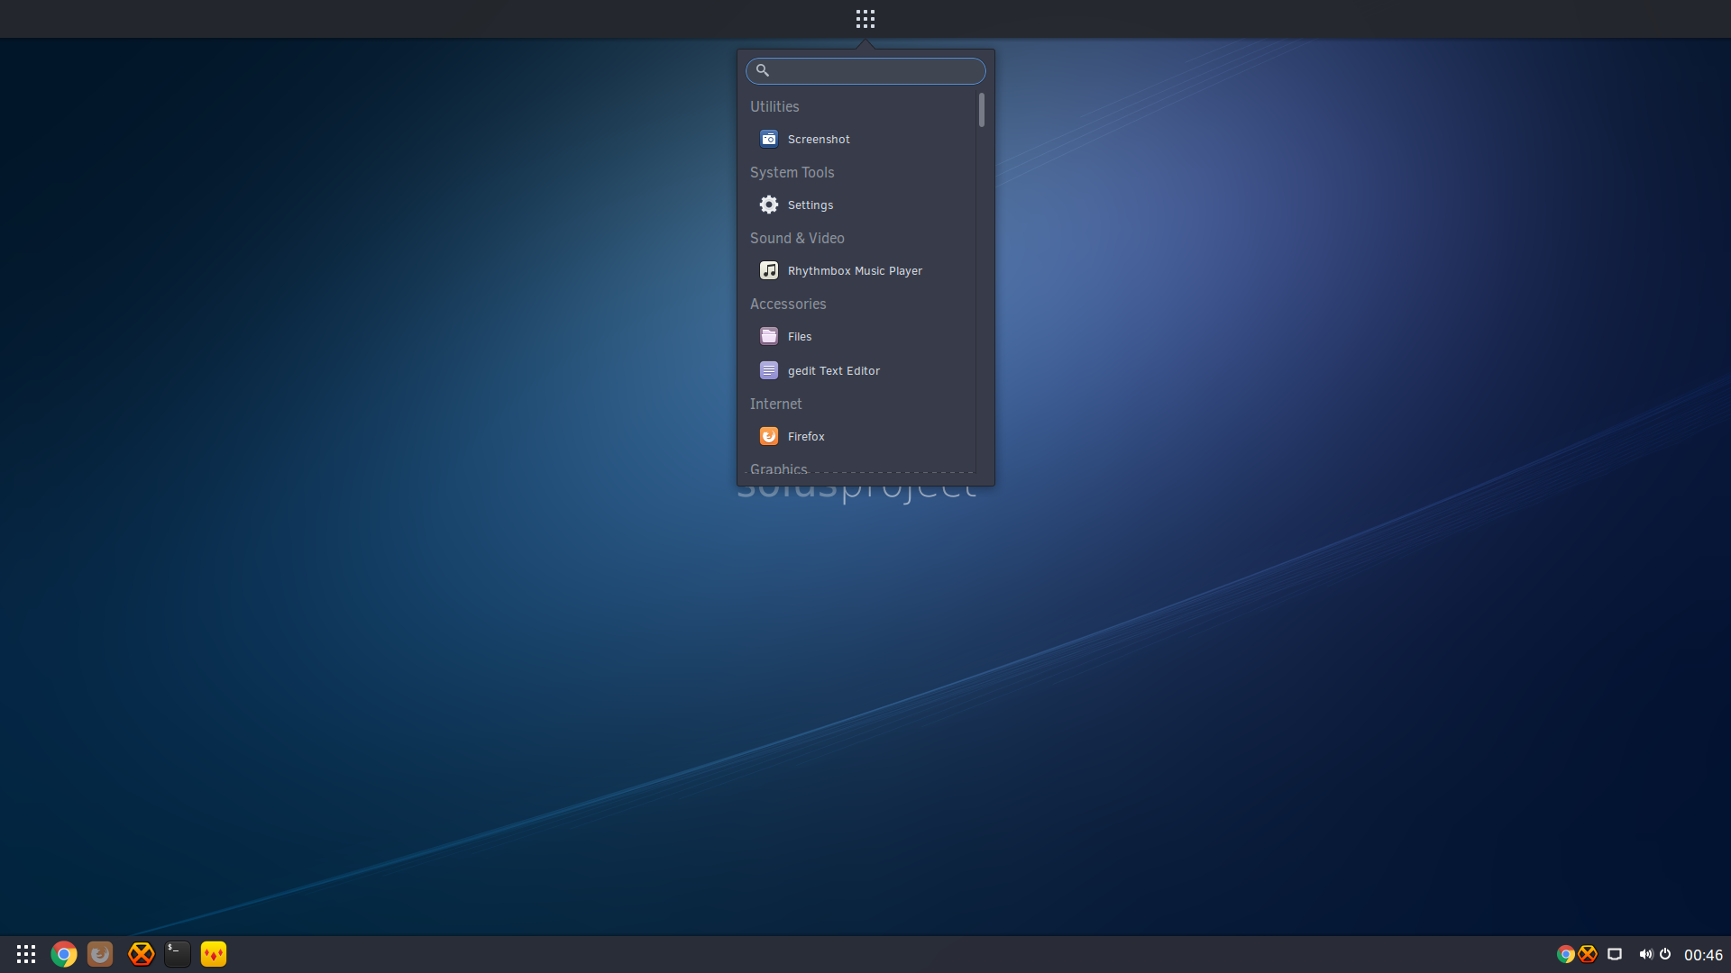
Task: Open the volume speaker indicator
Action: (x=1645, y=954)
